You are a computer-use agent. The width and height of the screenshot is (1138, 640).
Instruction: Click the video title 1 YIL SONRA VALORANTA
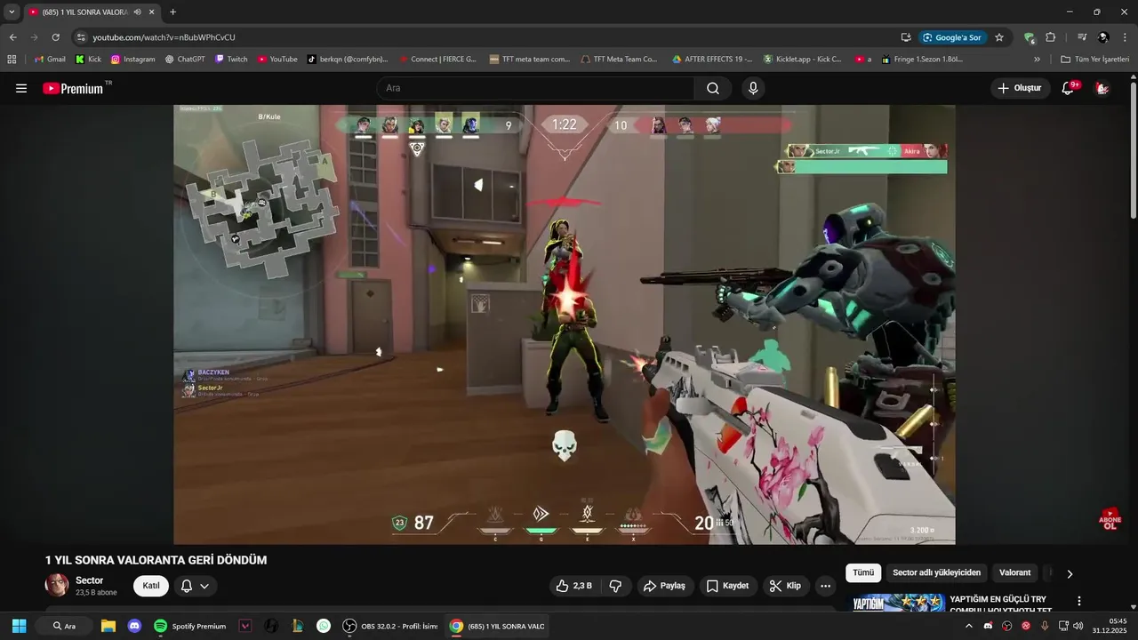coord(156,560)
